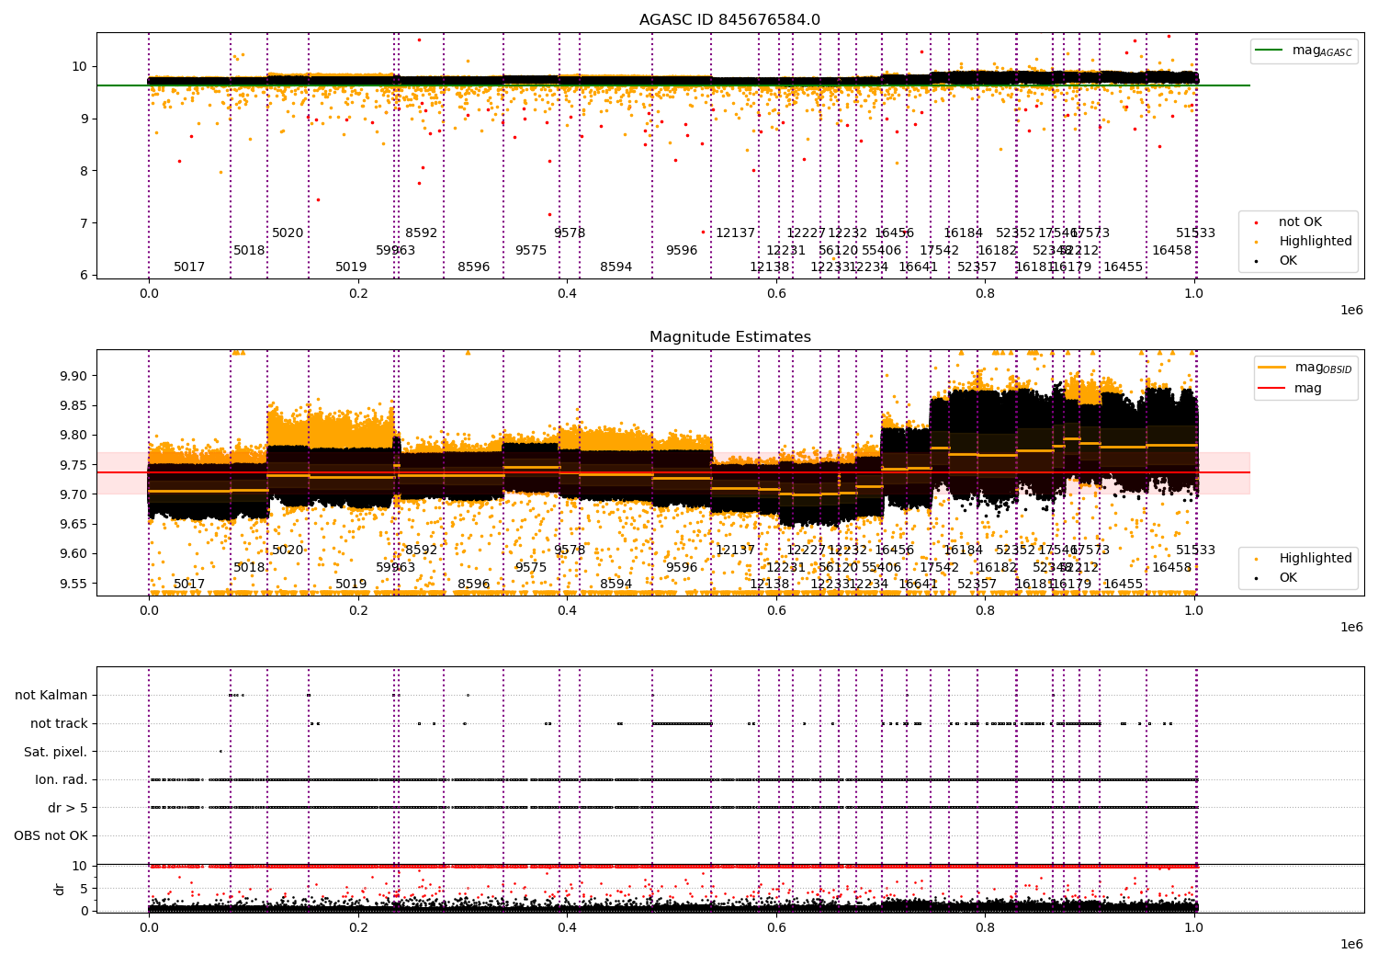Click obsid label '9596' in top panel

pos(682,251)
